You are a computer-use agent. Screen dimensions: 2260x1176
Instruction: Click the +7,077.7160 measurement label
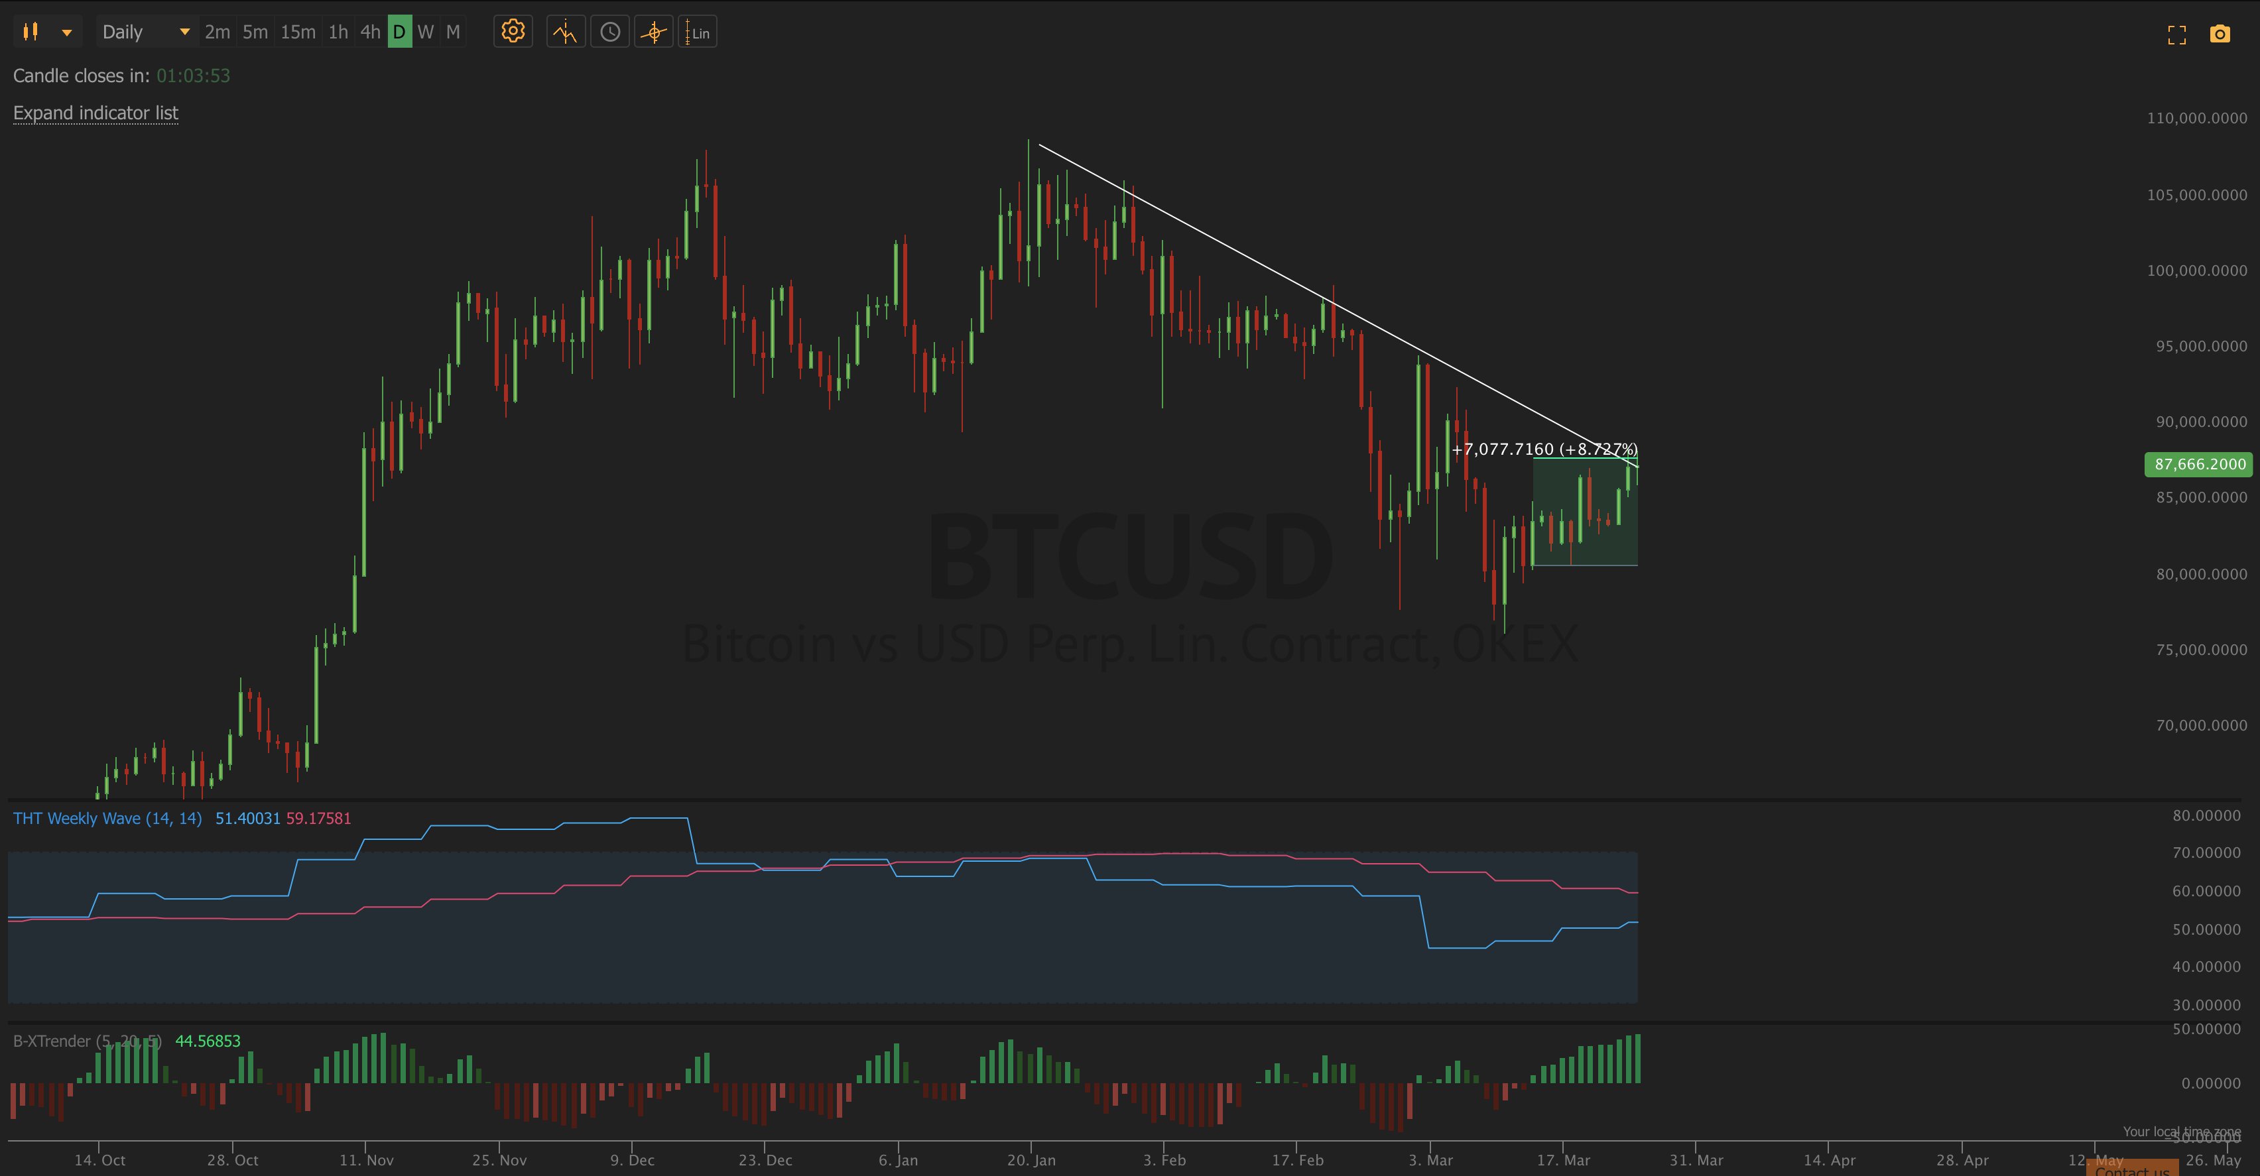point(1544,449)
